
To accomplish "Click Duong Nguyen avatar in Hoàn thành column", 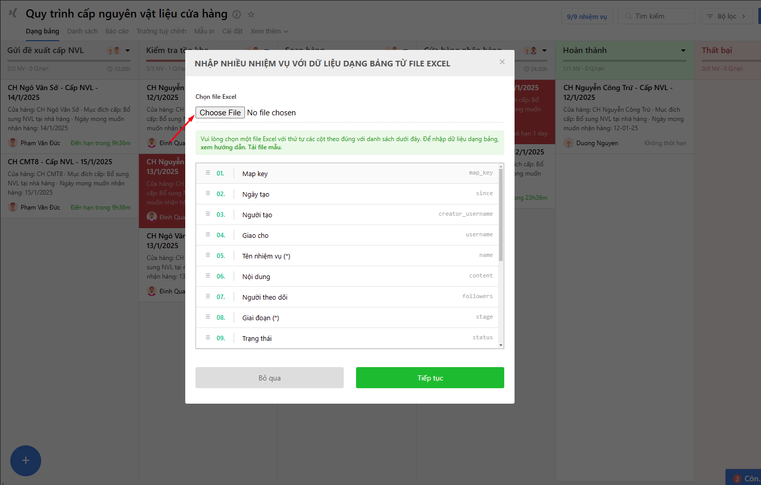I will pos(569,143).
